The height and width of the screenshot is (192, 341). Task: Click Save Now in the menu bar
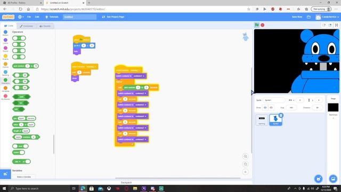point(297,17)
